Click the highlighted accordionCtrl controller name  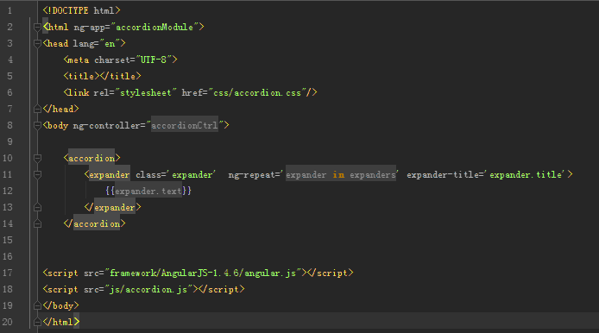click(185, 125)
